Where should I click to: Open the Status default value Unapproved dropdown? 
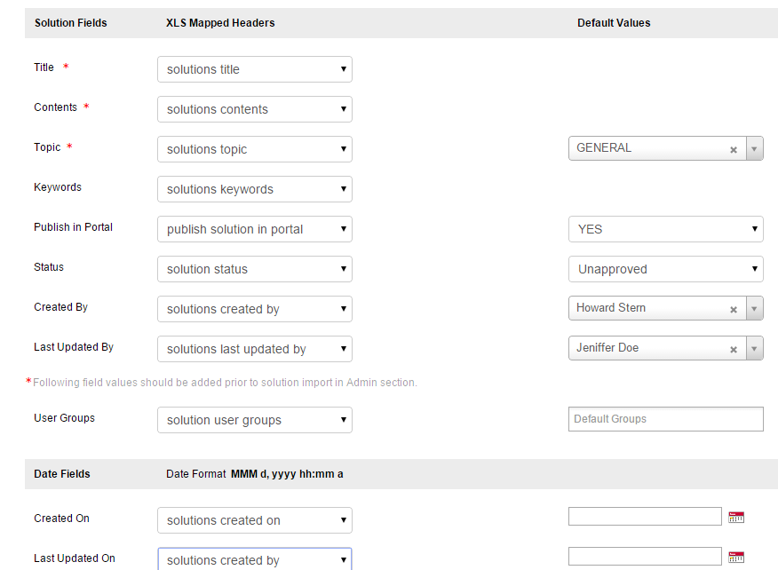[665, 269]
